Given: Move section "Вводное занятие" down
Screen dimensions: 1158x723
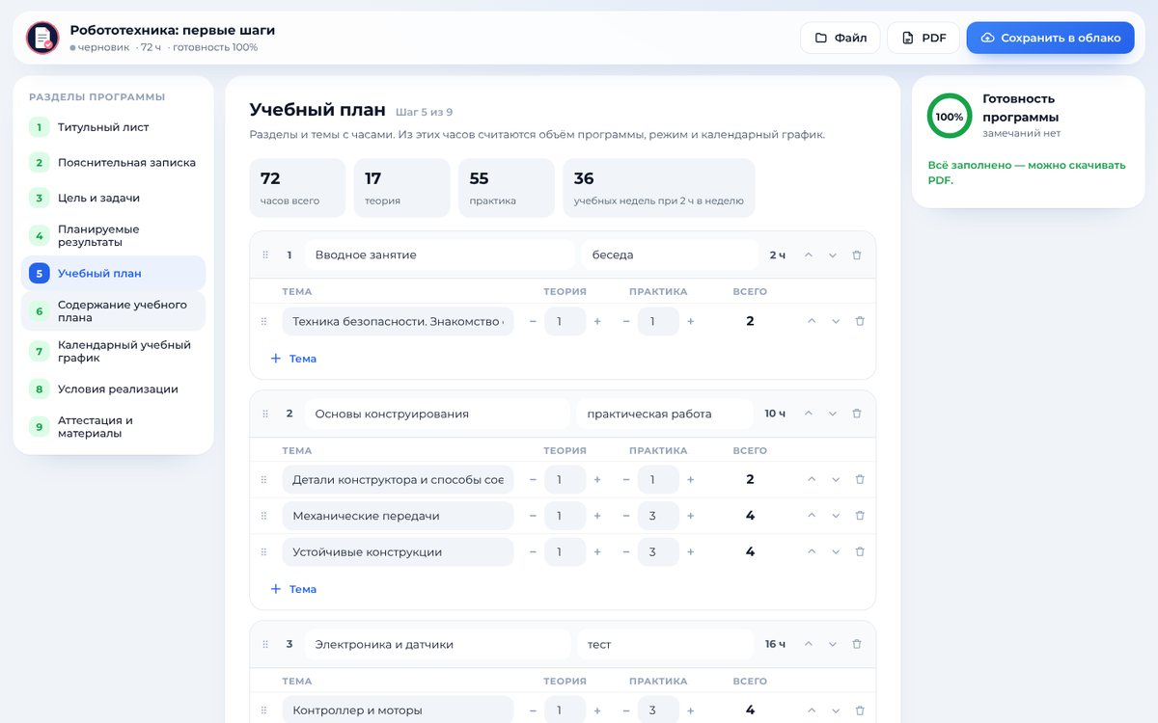Looking at the screenshot, I should pos(833,255).
